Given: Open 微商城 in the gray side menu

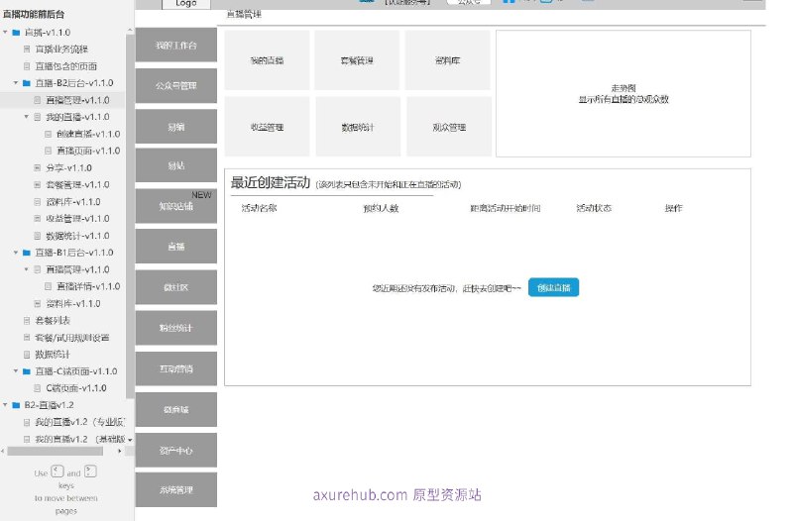Looking at the screenshot, I should pyautogui.click(x=176, y=409).
